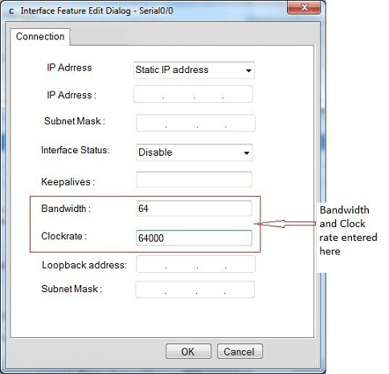Close the Interface Feature Edit Dialog

(304, 7)
